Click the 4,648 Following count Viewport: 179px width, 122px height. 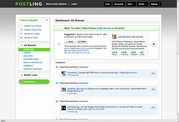pos(124,53)
